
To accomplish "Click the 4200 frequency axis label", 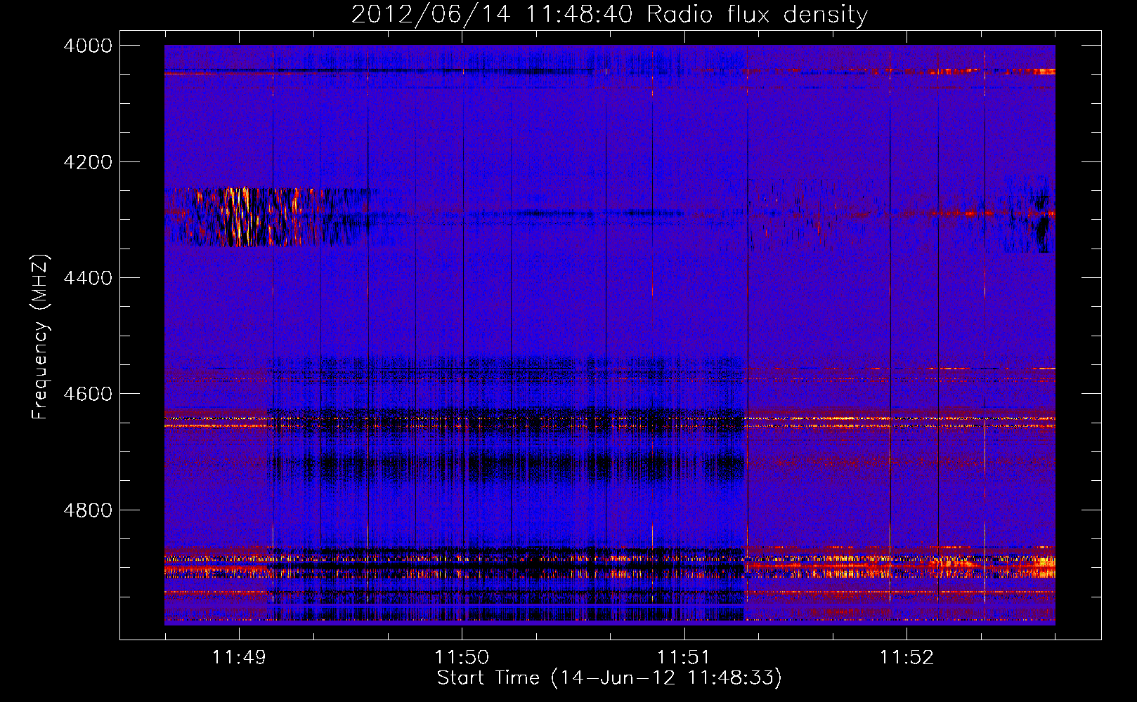I will pyautogui.click(x=88, y=162).
